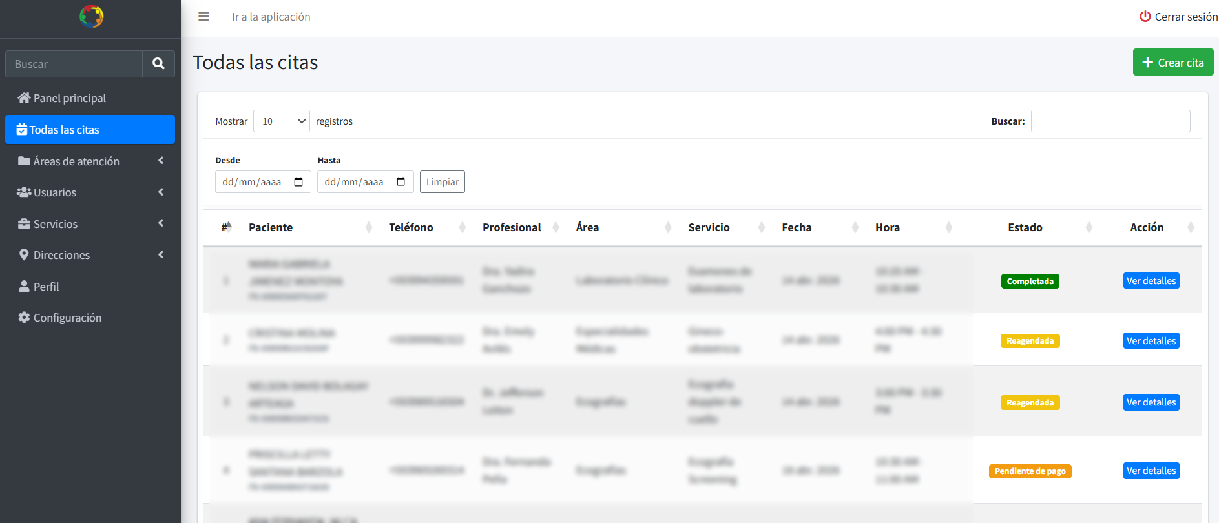Click Limpiar to reset date filters
The height and width of the screenshot is (523, 1219).
click(443, 182)
